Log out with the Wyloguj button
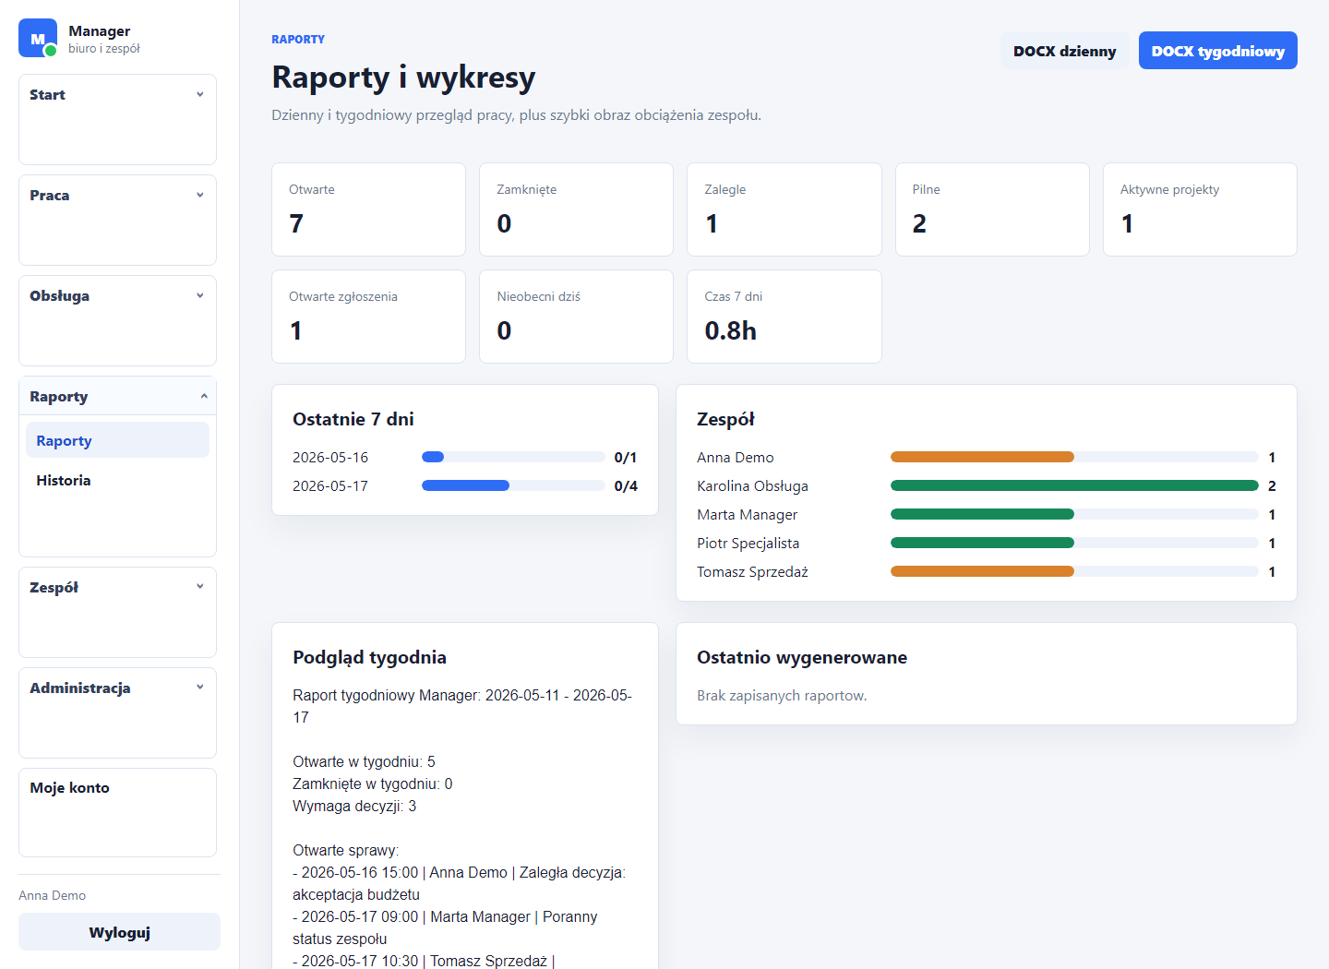Image resolution: width=1329 pixels, height=969 pixels. (120, 932)
